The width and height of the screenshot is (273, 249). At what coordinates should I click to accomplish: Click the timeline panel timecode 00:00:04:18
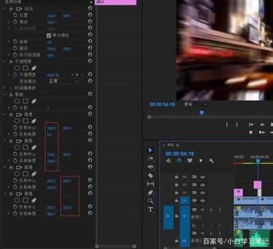[179, 153]
